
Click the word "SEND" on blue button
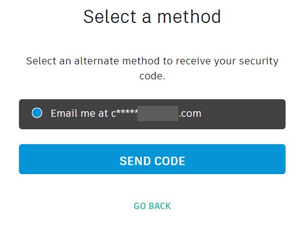[134, 161]
